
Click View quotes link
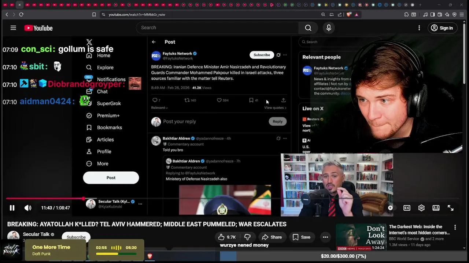click(x=275, y=108)
